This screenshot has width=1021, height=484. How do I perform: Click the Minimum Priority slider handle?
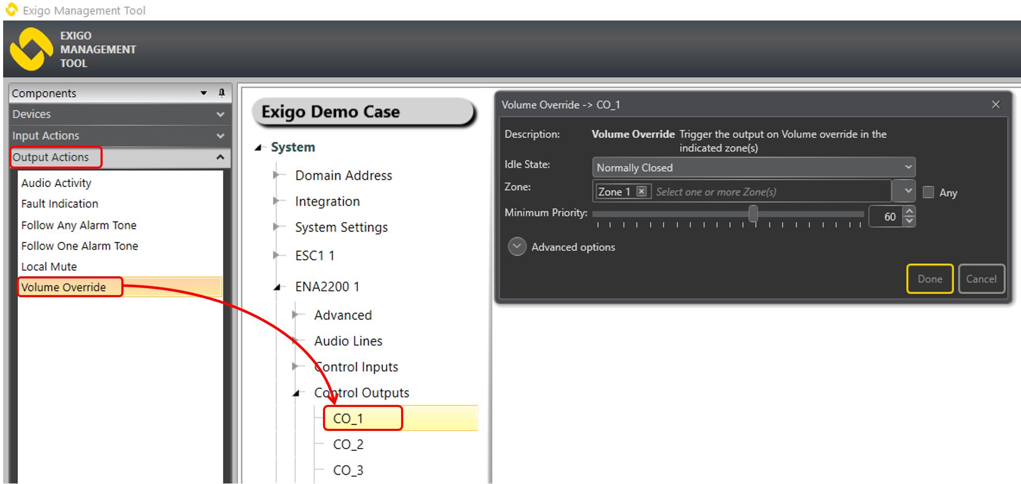coord(753,213)
